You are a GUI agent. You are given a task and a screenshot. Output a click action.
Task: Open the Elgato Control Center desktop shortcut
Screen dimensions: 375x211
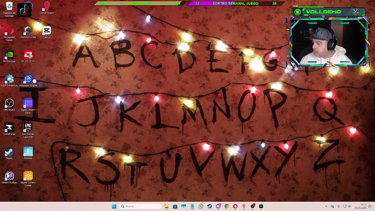[28, 179]
